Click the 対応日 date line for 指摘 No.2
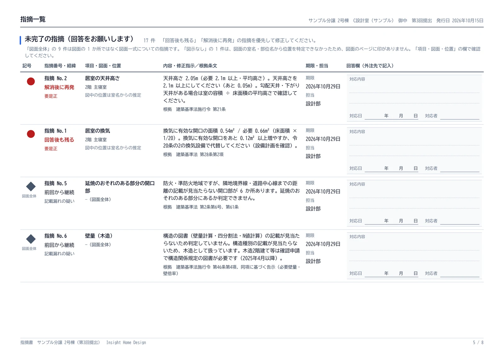 [x=391, y=116]
